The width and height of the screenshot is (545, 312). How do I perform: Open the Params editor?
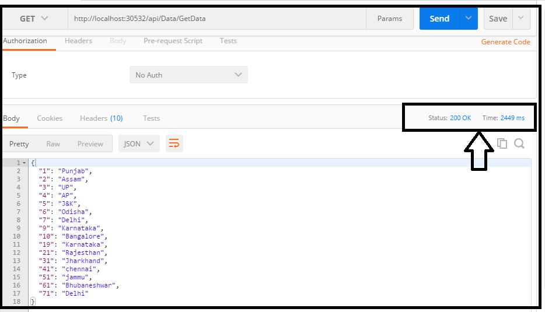(390, 19)
